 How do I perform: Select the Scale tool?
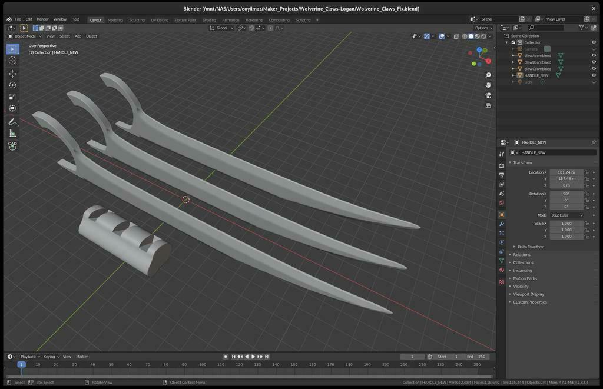pos(12,97)
